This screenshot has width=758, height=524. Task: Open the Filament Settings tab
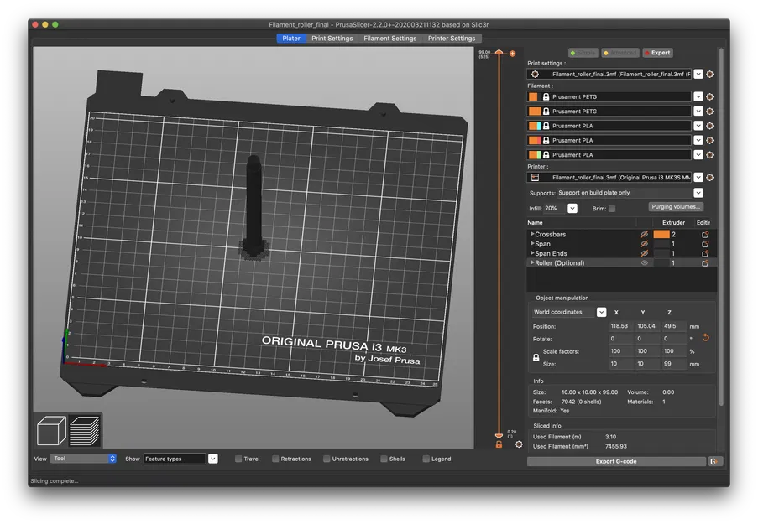[x=389, y=39]
